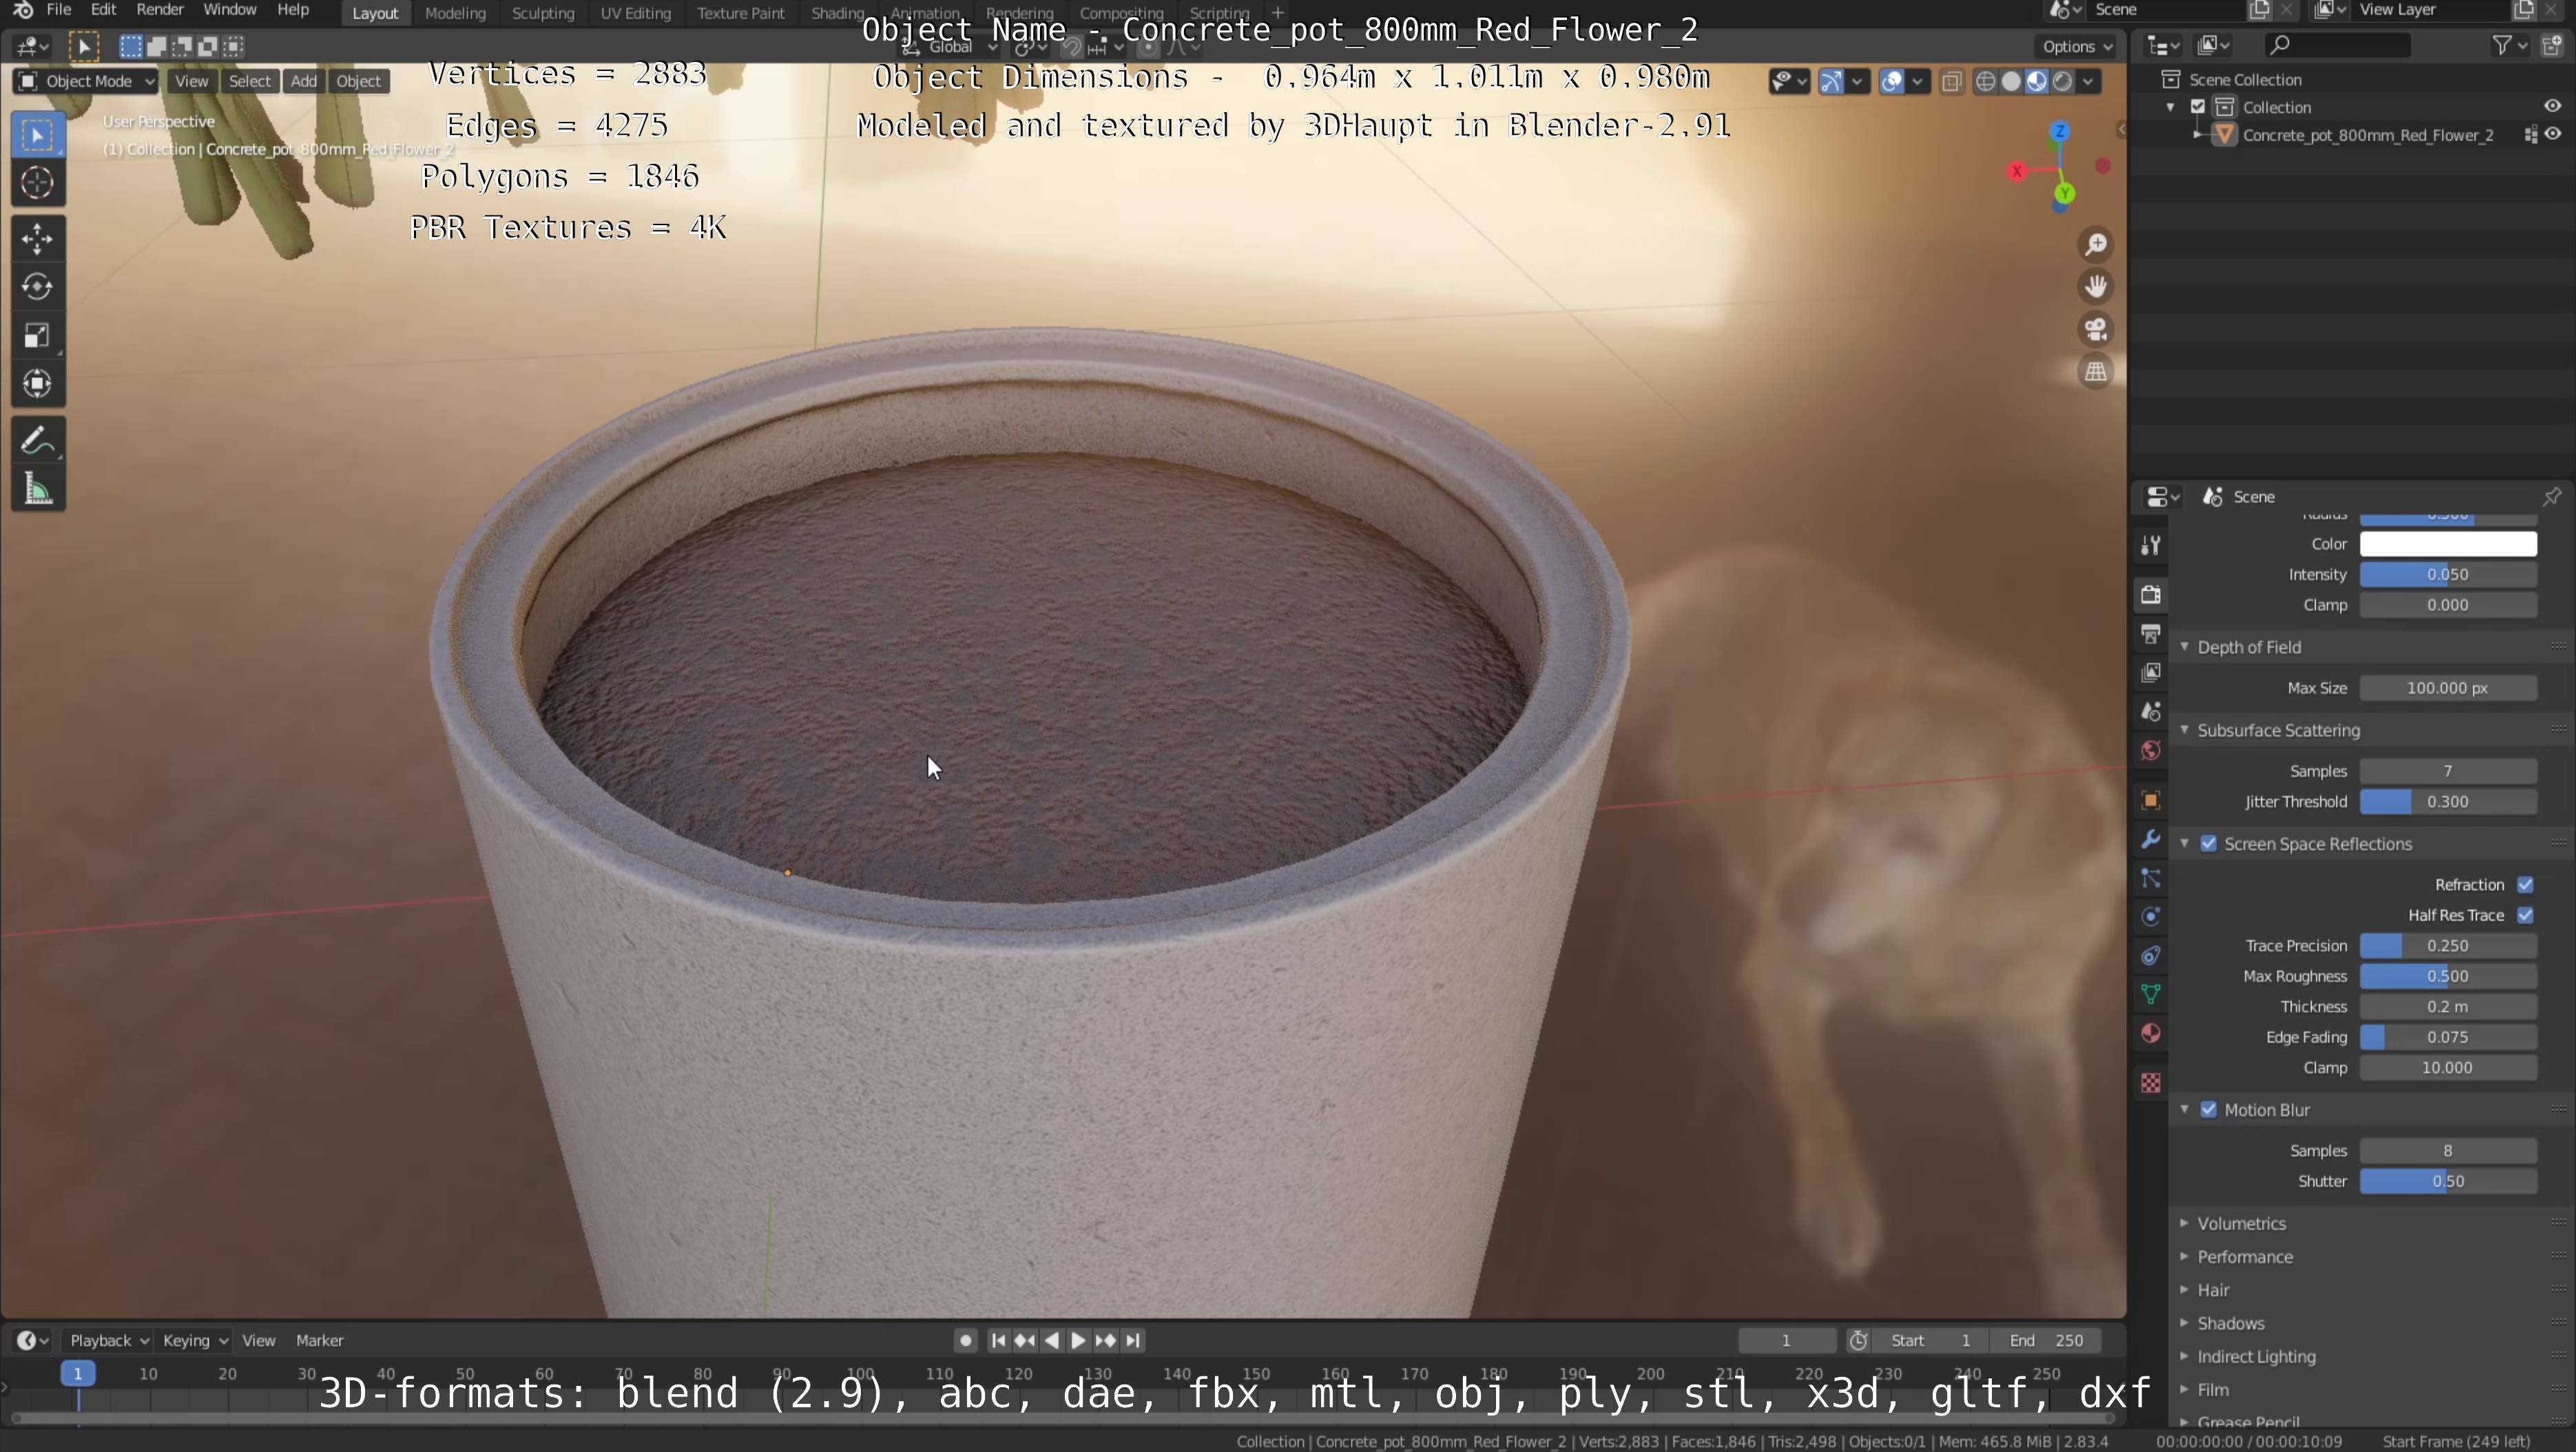Open the Add menu in viewport header
Screen dimensions: 2576x1452
[x=304, y=82]
